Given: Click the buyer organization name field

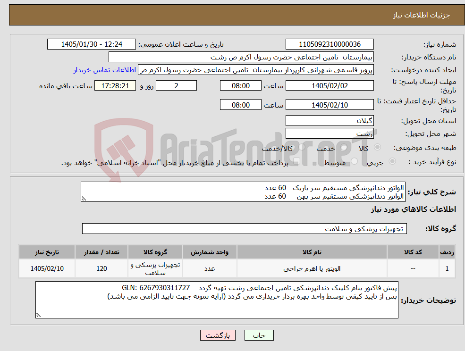Looking at the screenshot, I should pyautogui.click(x=241, y=57).
